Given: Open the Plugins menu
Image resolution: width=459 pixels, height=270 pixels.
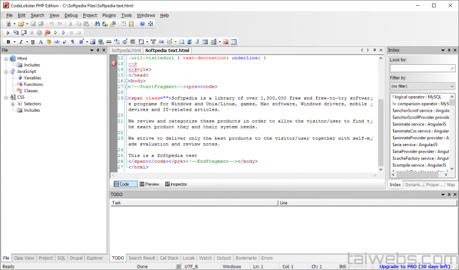Looking at the screenshot, I should click(109, 15).
